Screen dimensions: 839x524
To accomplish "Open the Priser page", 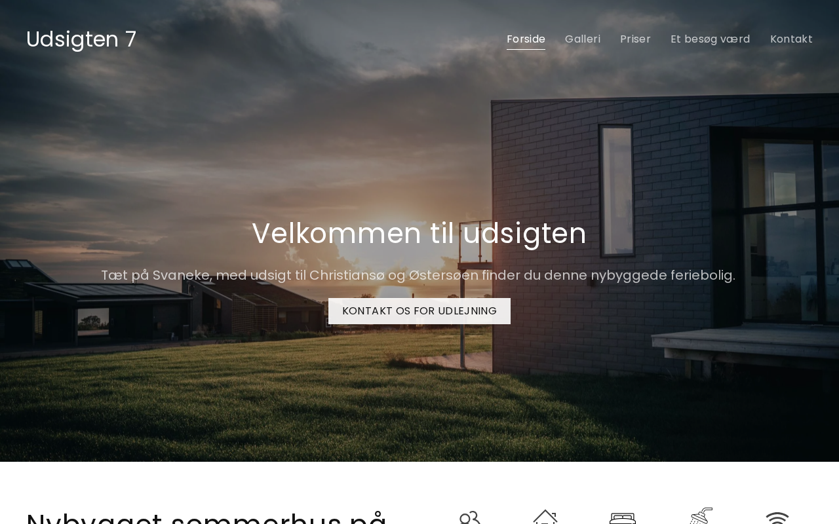I will coord(635,39).
